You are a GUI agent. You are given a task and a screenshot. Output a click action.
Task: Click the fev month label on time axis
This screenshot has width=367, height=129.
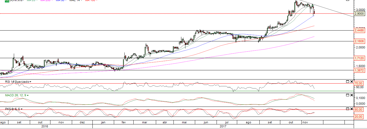click(124, 122)
